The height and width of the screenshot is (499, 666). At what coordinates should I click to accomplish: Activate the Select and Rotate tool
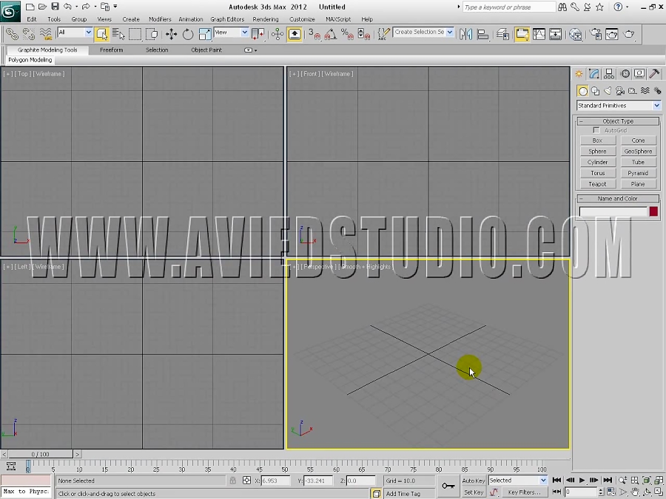point(189,34)
